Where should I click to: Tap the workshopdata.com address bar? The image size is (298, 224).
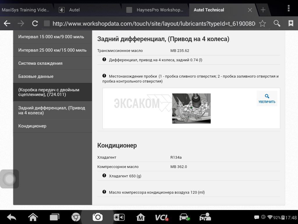point(154,24)
